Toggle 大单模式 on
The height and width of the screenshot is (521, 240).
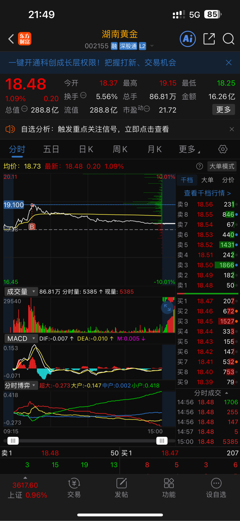[x=222, y=166]
